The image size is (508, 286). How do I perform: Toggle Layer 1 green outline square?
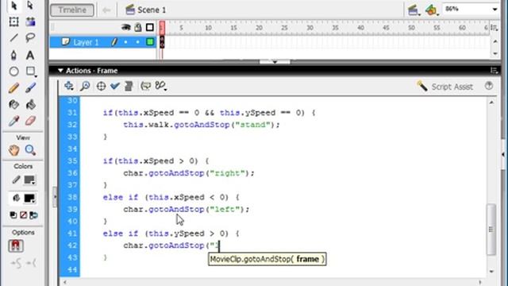pyautogui.click(x=150, y=42)
